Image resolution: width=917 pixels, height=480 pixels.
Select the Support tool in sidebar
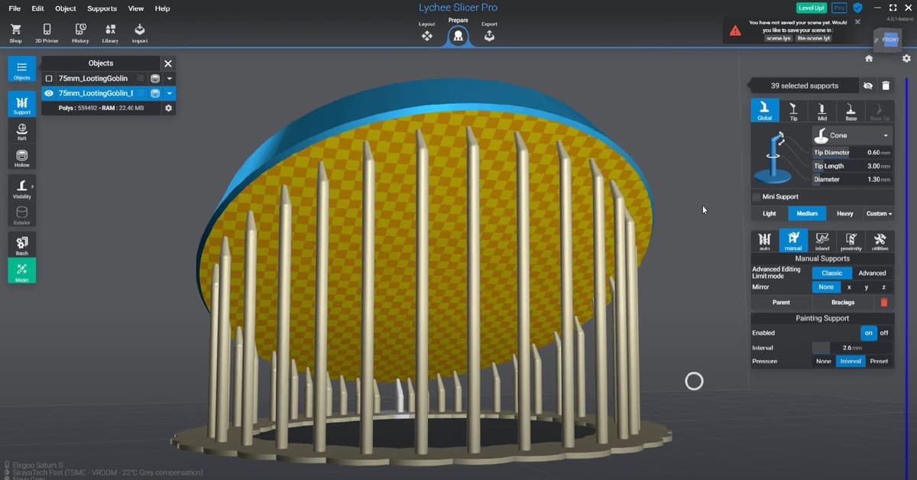(22, 105)
